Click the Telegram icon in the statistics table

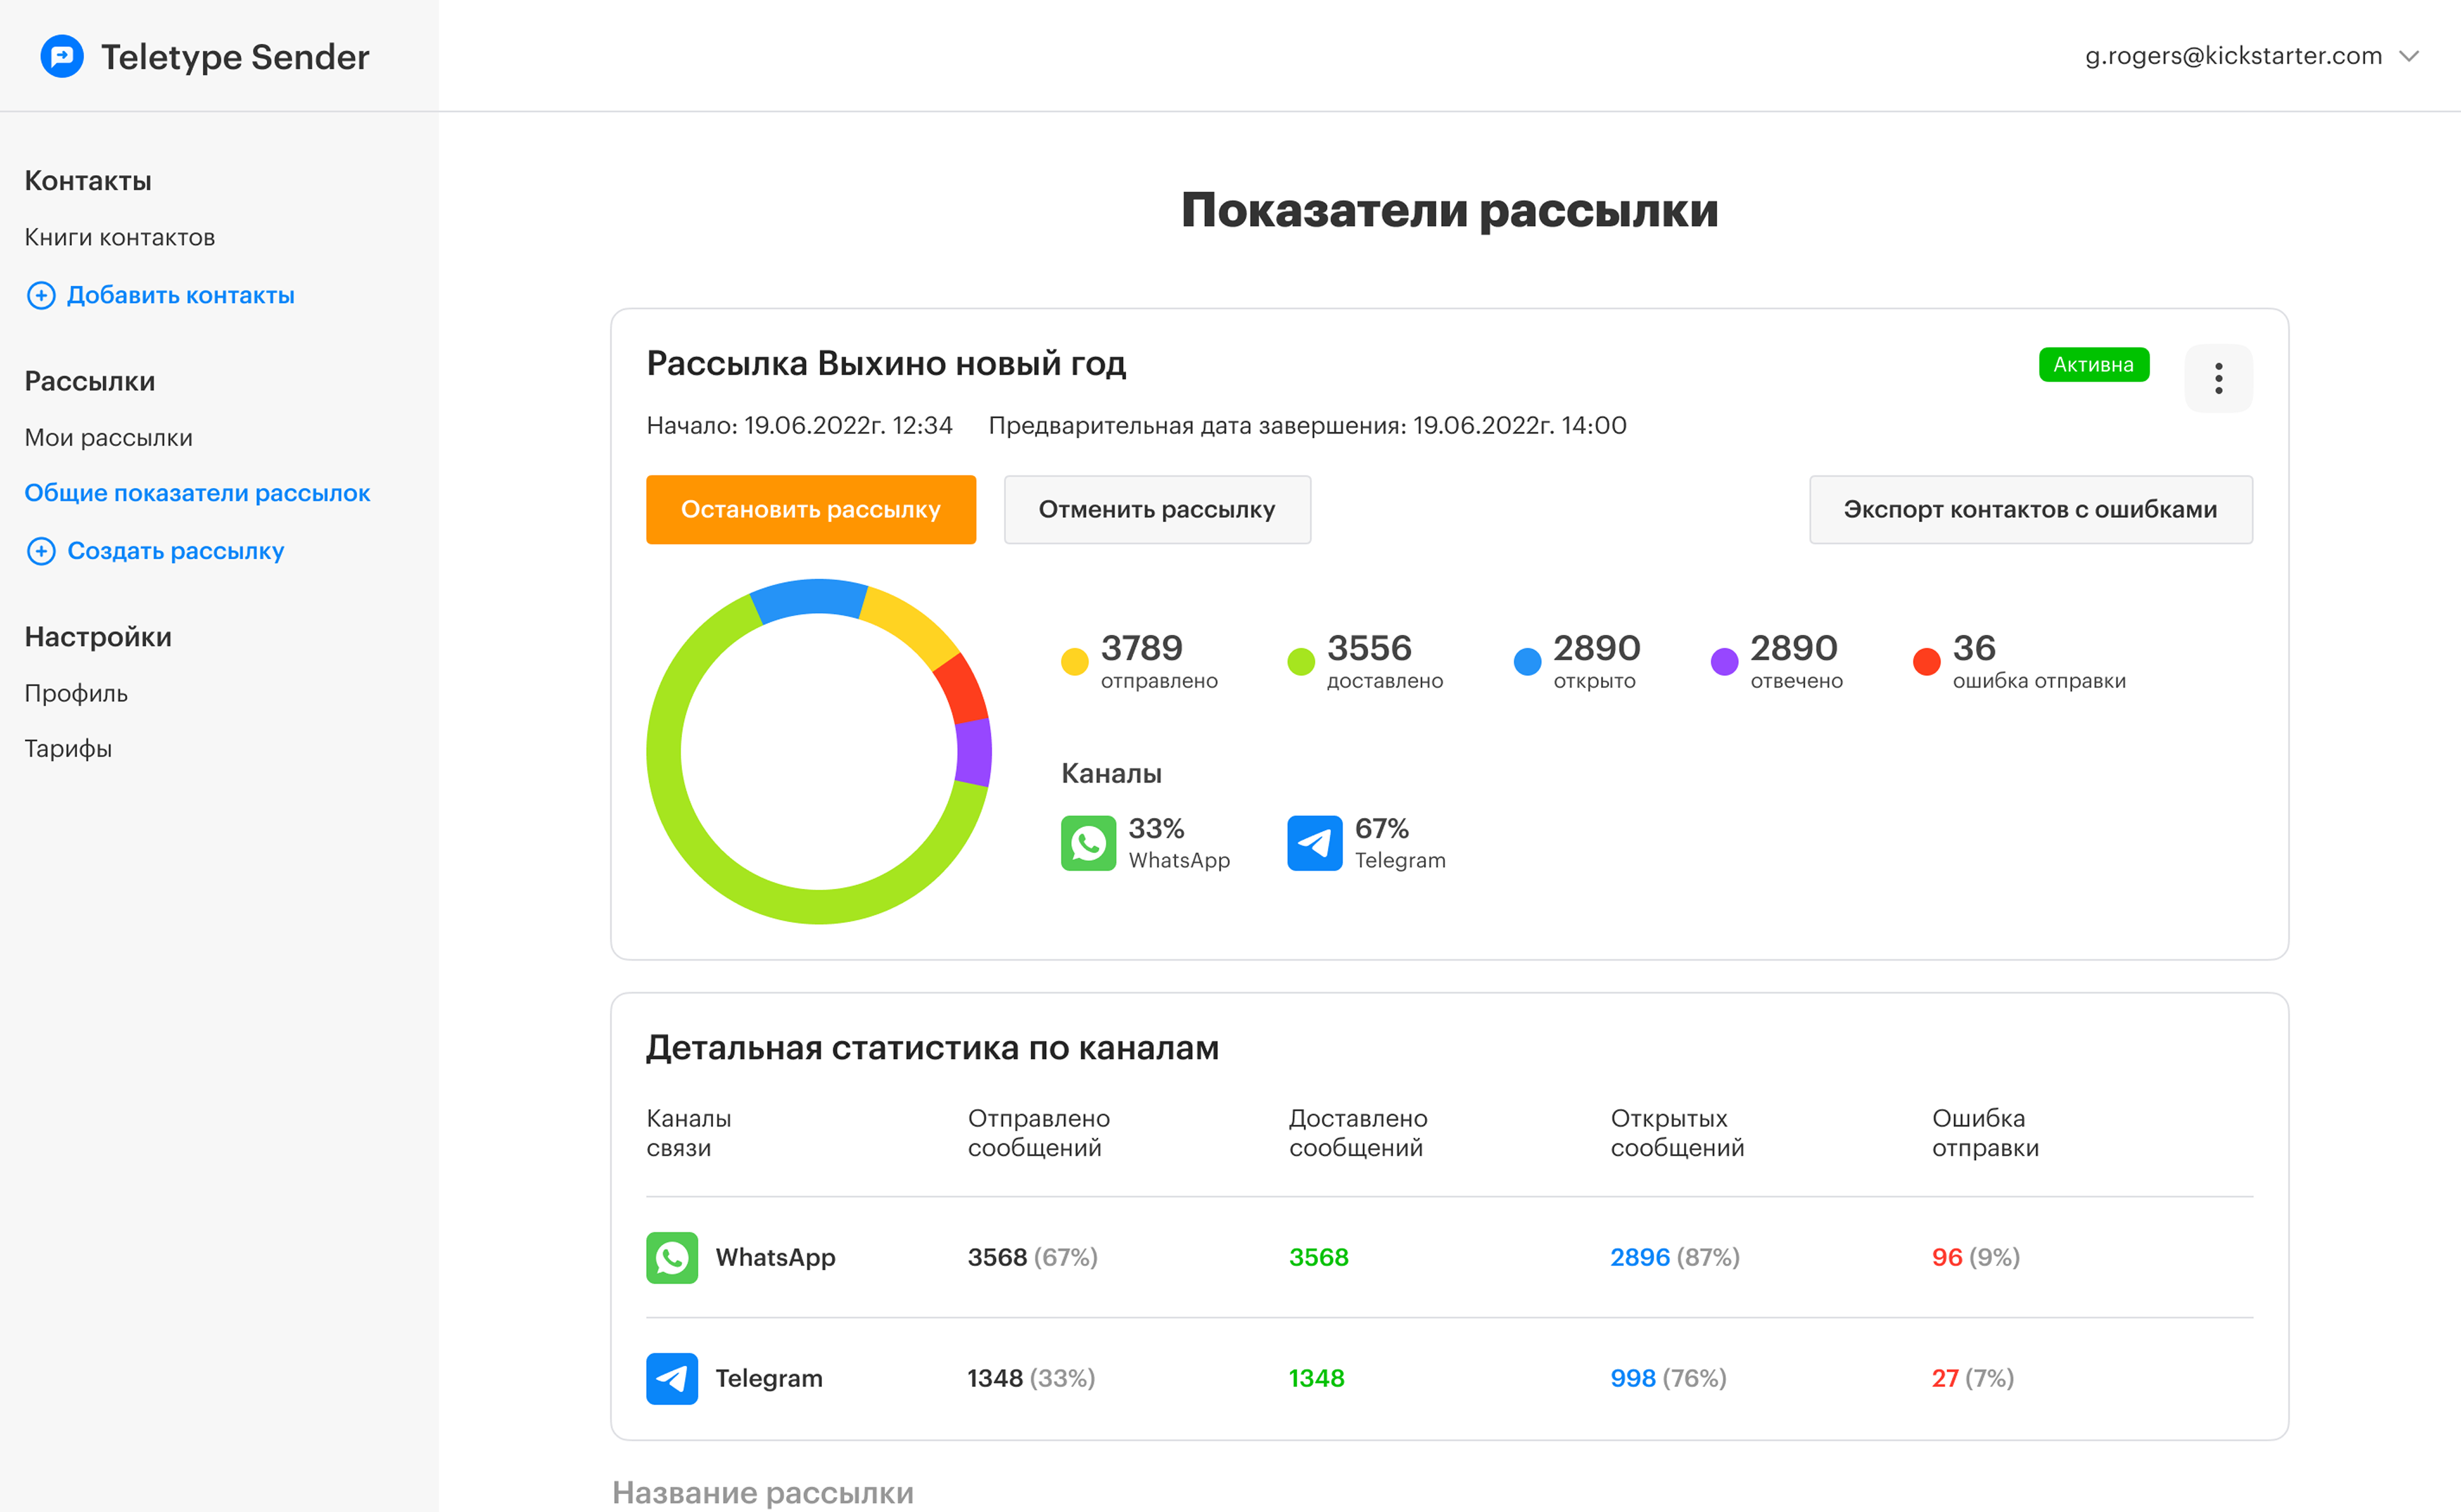pos(672,1379)
